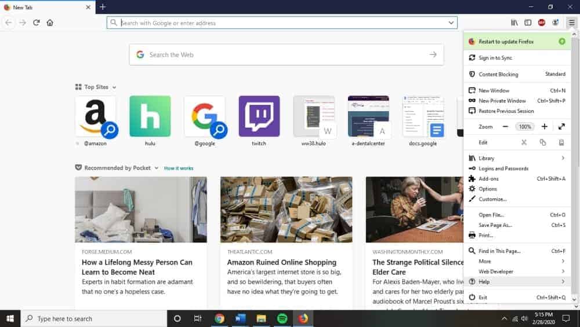
Task: Toggle the sidebars toolbar icon
Action: click(x=528, y=23)
